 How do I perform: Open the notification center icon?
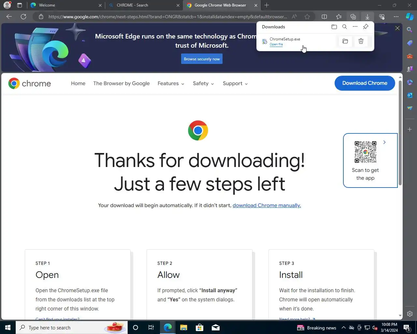coord(407,328)
